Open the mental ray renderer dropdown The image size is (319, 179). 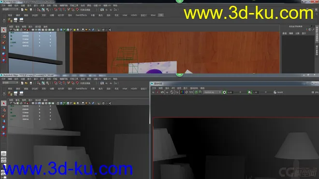[x=212, y=92]
